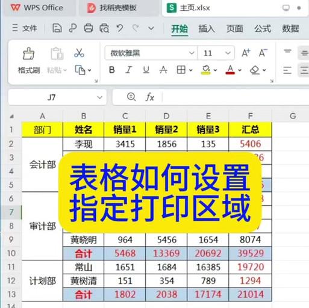This screenshot has height=308, width=309.
Task: Click the Format Painter brush icon
Action: [29, 54]
